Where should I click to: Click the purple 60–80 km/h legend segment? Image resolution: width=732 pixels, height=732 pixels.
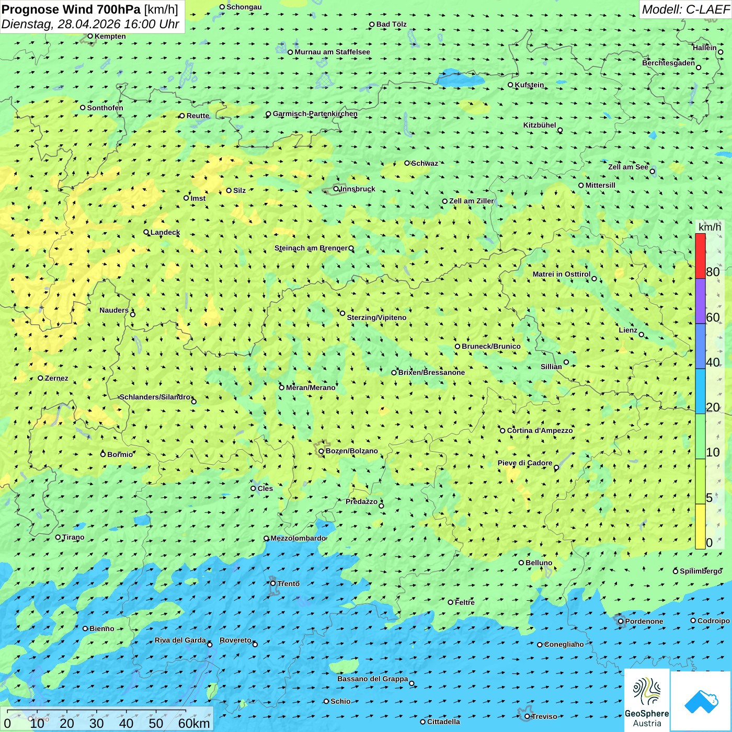700,301
